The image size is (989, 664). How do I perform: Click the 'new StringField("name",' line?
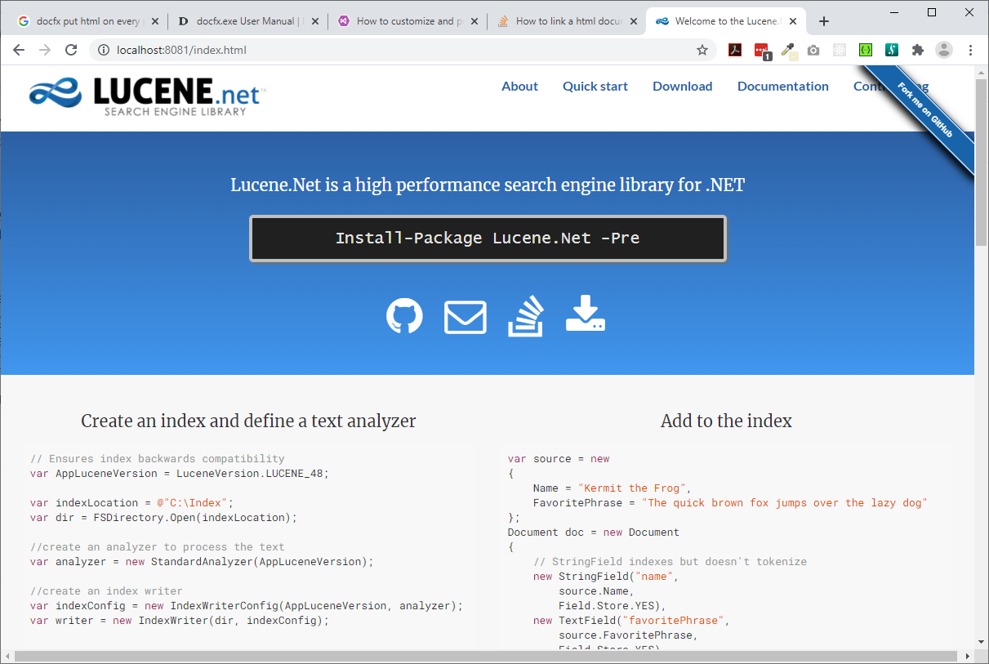point(606,577)
